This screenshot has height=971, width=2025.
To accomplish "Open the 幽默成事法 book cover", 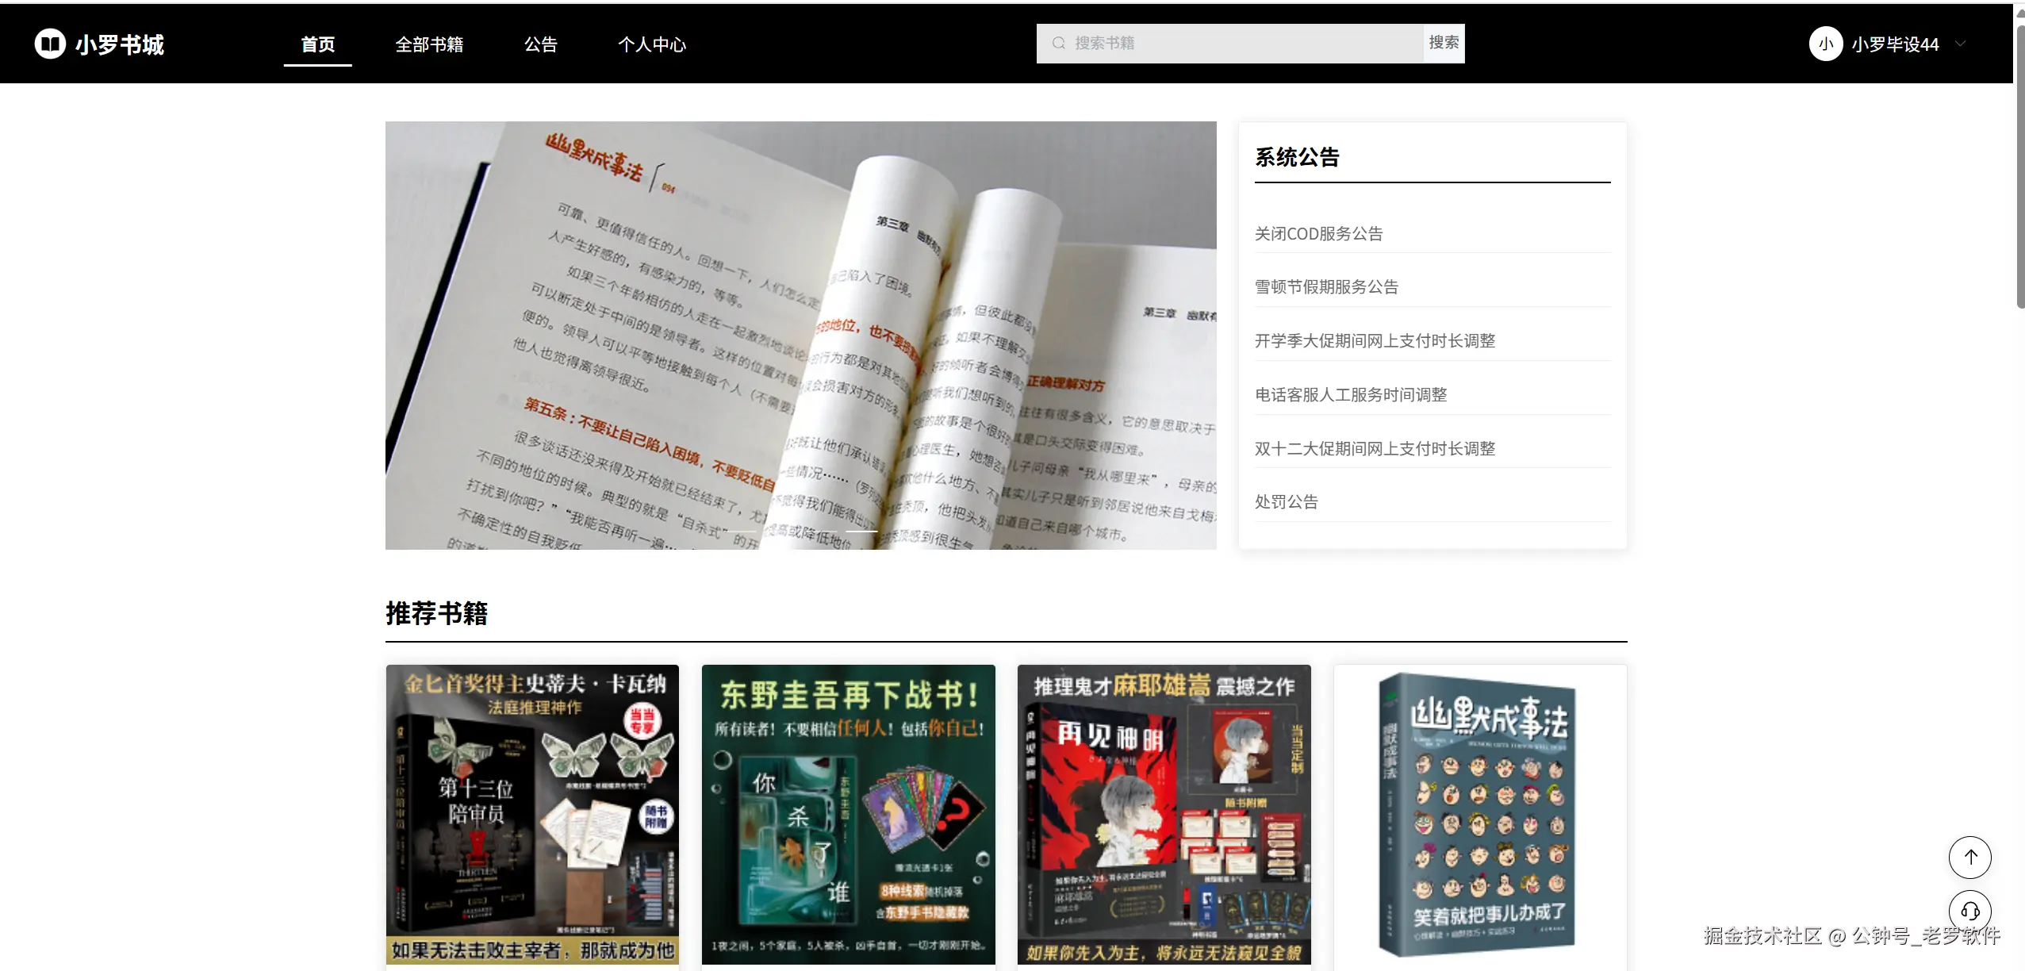I will tap(1479, 813).
